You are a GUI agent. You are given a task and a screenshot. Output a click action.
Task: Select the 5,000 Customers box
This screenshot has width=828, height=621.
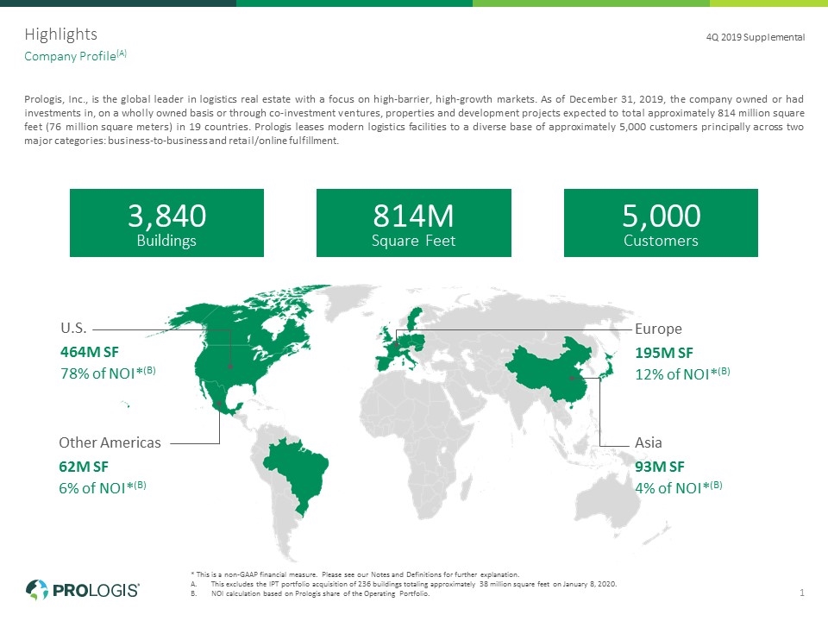click(661, 223)
